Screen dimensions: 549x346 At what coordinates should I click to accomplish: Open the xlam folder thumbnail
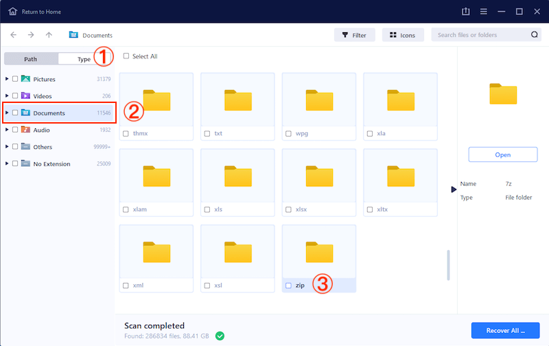[x=156, y=176]
